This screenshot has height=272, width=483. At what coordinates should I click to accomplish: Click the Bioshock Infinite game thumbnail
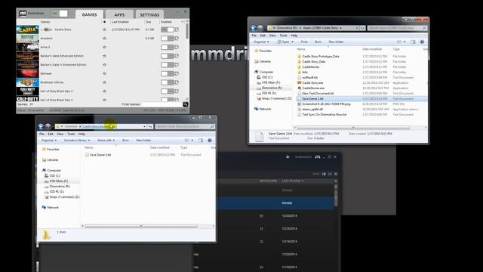point(27,82)
